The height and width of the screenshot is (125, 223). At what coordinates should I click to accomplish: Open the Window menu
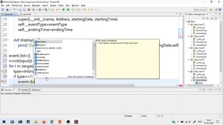tap(75, 6)
